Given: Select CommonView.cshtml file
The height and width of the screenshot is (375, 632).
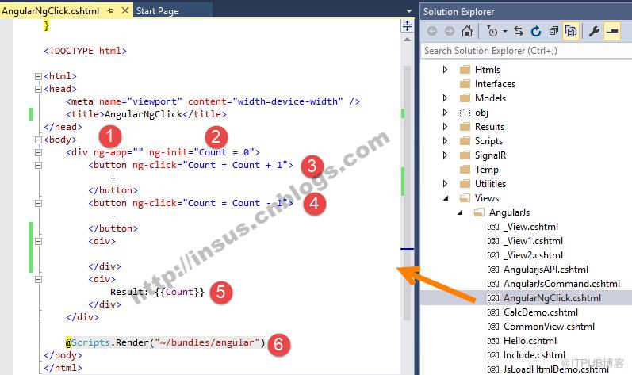Looking at the screenshot, I should click(549, 327).
